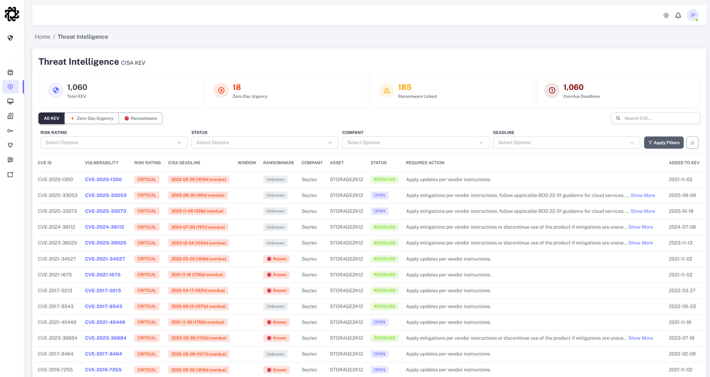Click the ADDED TO KEV column header
The height and width of the screenshot is (377, 710).
(x=684, y=163)
